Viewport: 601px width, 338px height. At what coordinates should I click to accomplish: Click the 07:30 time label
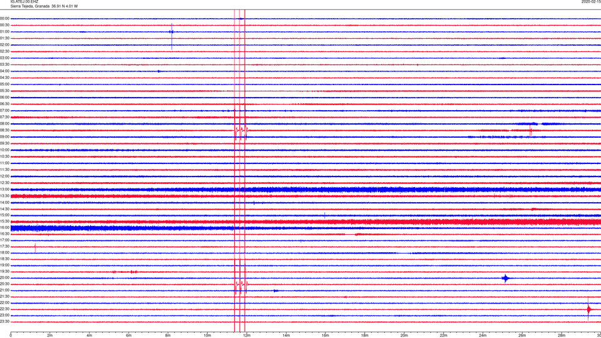click(x=4, y=117)
